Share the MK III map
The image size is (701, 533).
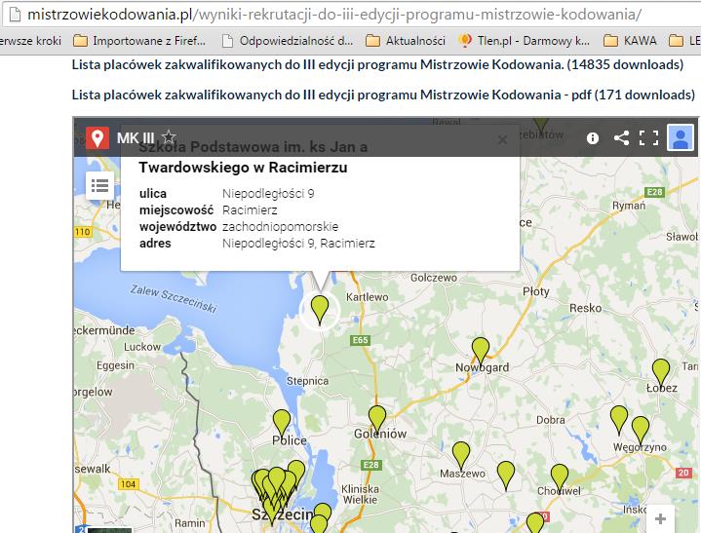click(x=621, y=137)
